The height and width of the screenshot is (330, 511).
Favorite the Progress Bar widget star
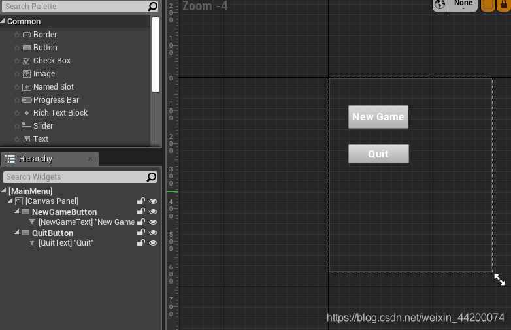tap(17, 100)
